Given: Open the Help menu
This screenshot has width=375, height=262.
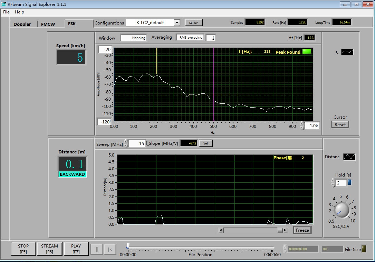Looking at the screenshot, I should [19, 12].
